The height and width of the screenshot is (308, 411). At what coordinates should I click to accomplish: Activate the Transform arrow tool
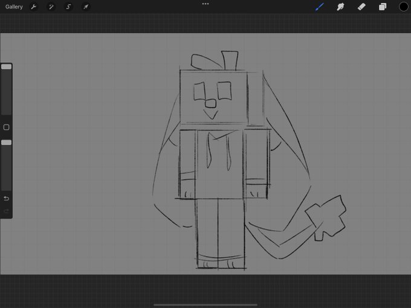[x=86, y=7]
